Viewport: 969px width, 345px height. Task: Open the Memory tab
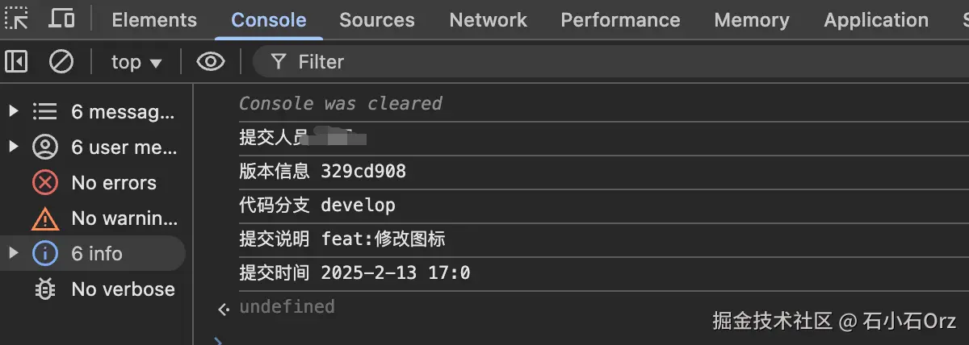pos(752,20)
